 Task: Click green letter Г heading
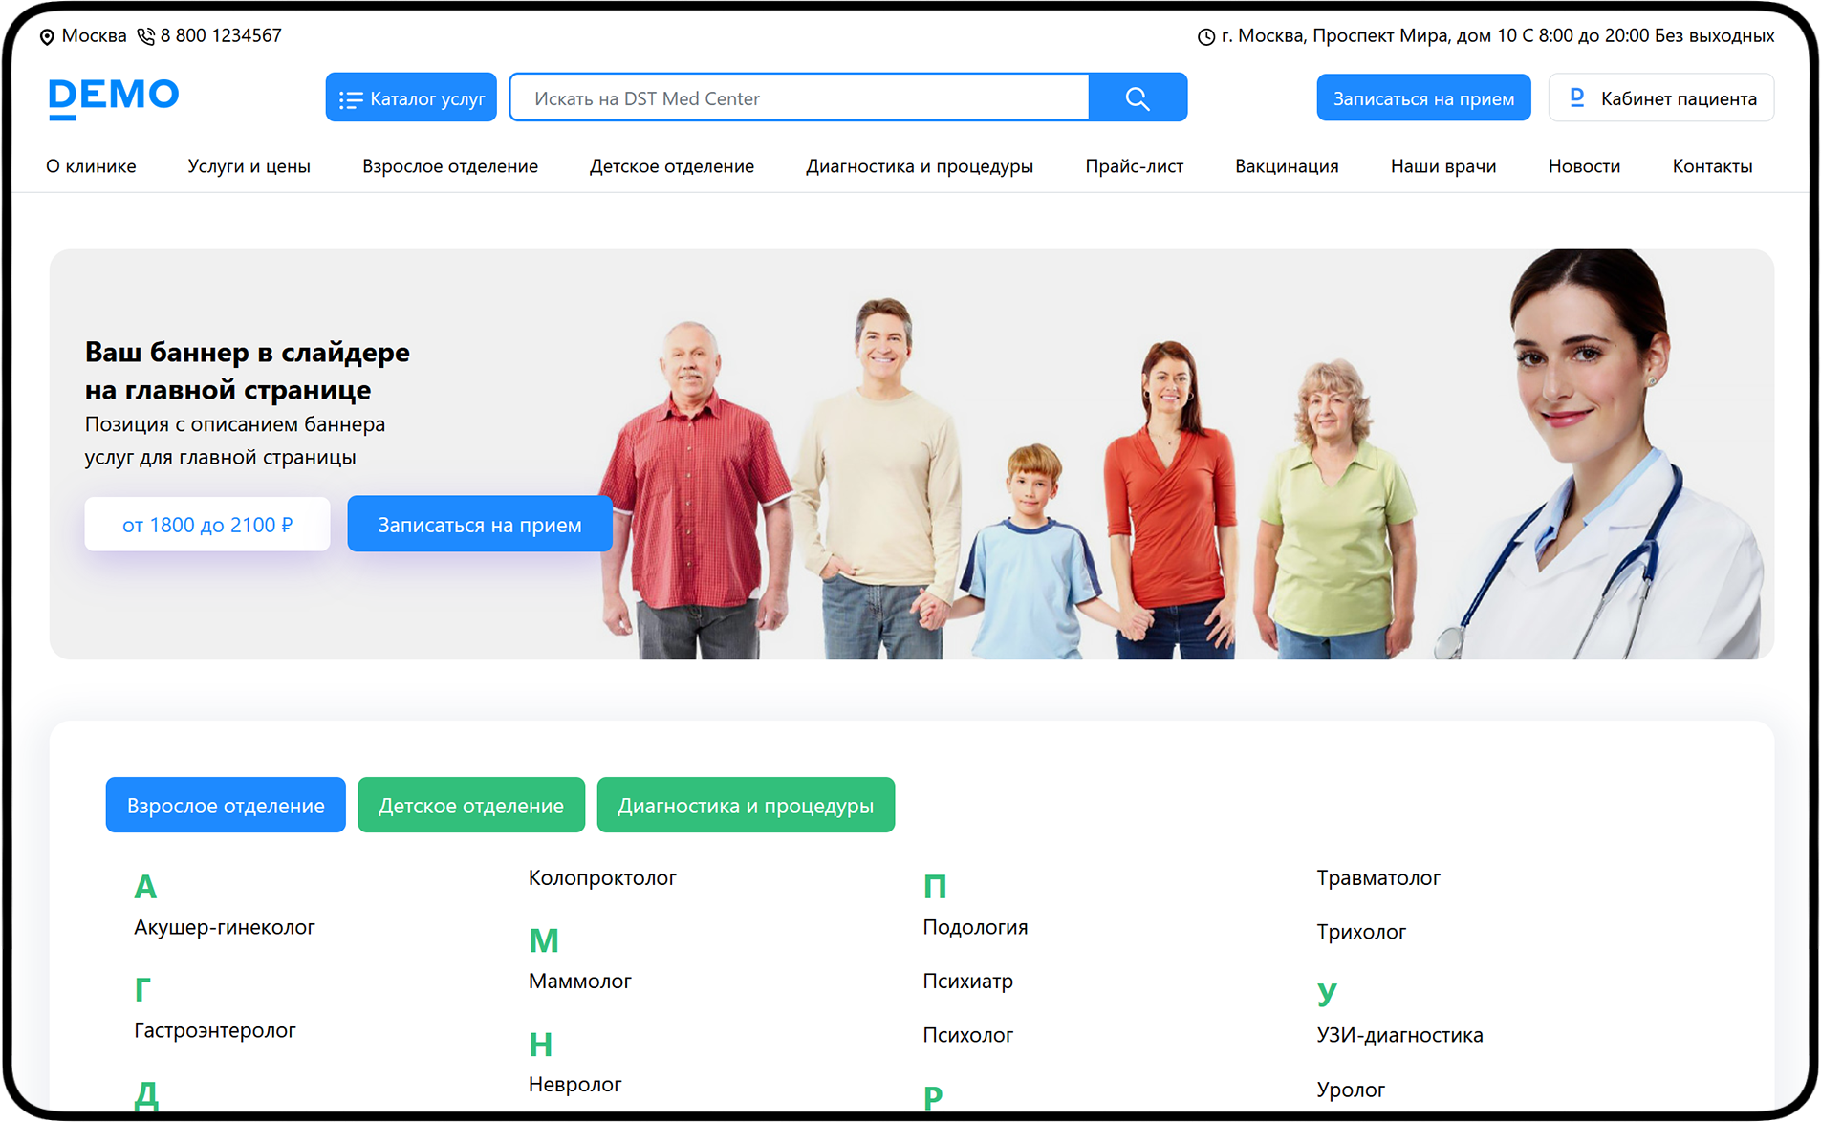(142, 989)
